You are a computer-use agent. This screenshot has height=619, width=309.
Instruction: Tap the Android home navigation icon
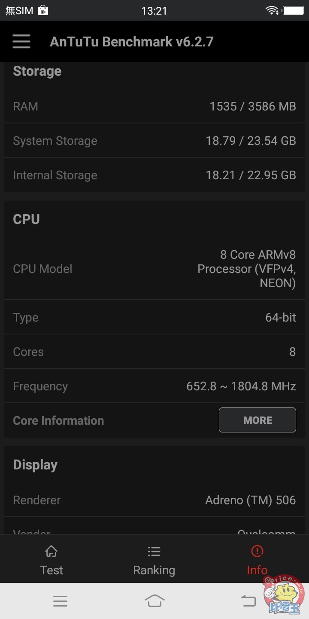pyautogui.click(x=154, y=601)
